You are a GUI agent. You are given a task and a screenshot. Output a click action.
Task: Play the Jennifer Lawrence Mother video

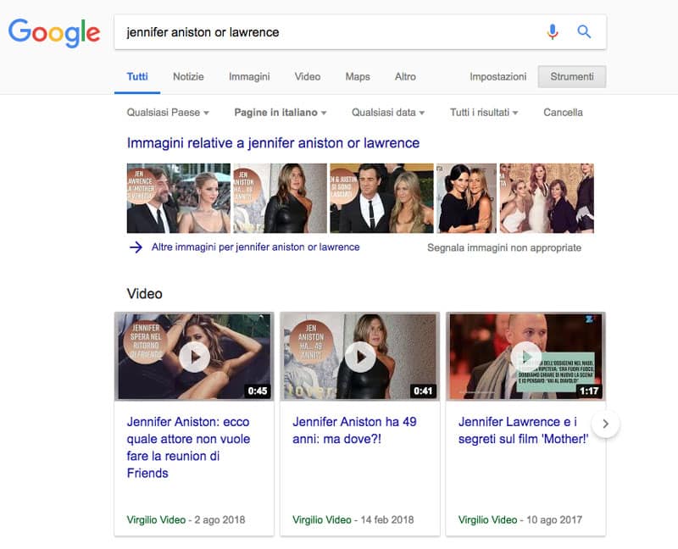pos(525,357)
